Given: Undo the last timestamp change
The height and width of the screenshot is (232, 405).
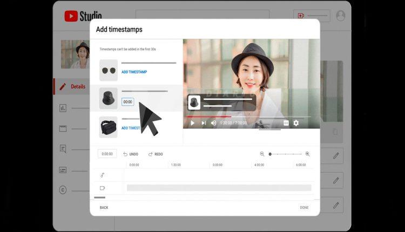Looking at the screenshot, I should [131, 154].
